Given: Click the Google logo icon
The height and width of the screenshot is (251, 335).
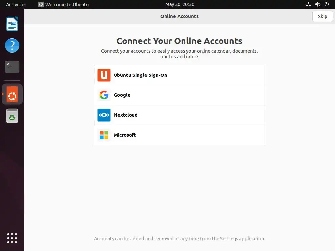Looking at the screenshot, I should (104, 95).
